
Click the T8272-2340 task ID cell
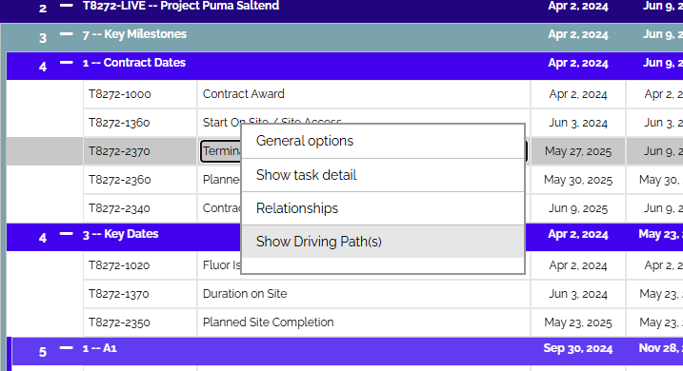coord(140,208)
